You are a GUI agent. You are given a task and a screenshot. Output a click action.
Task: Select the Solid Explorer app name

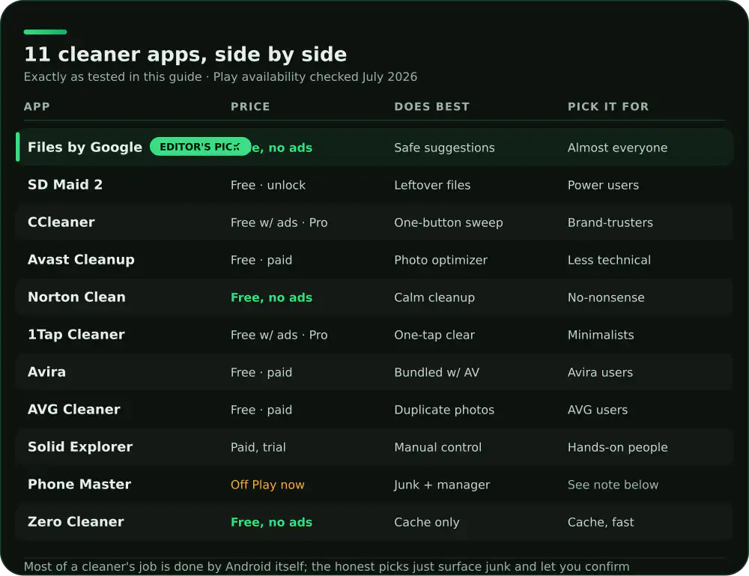80,446
